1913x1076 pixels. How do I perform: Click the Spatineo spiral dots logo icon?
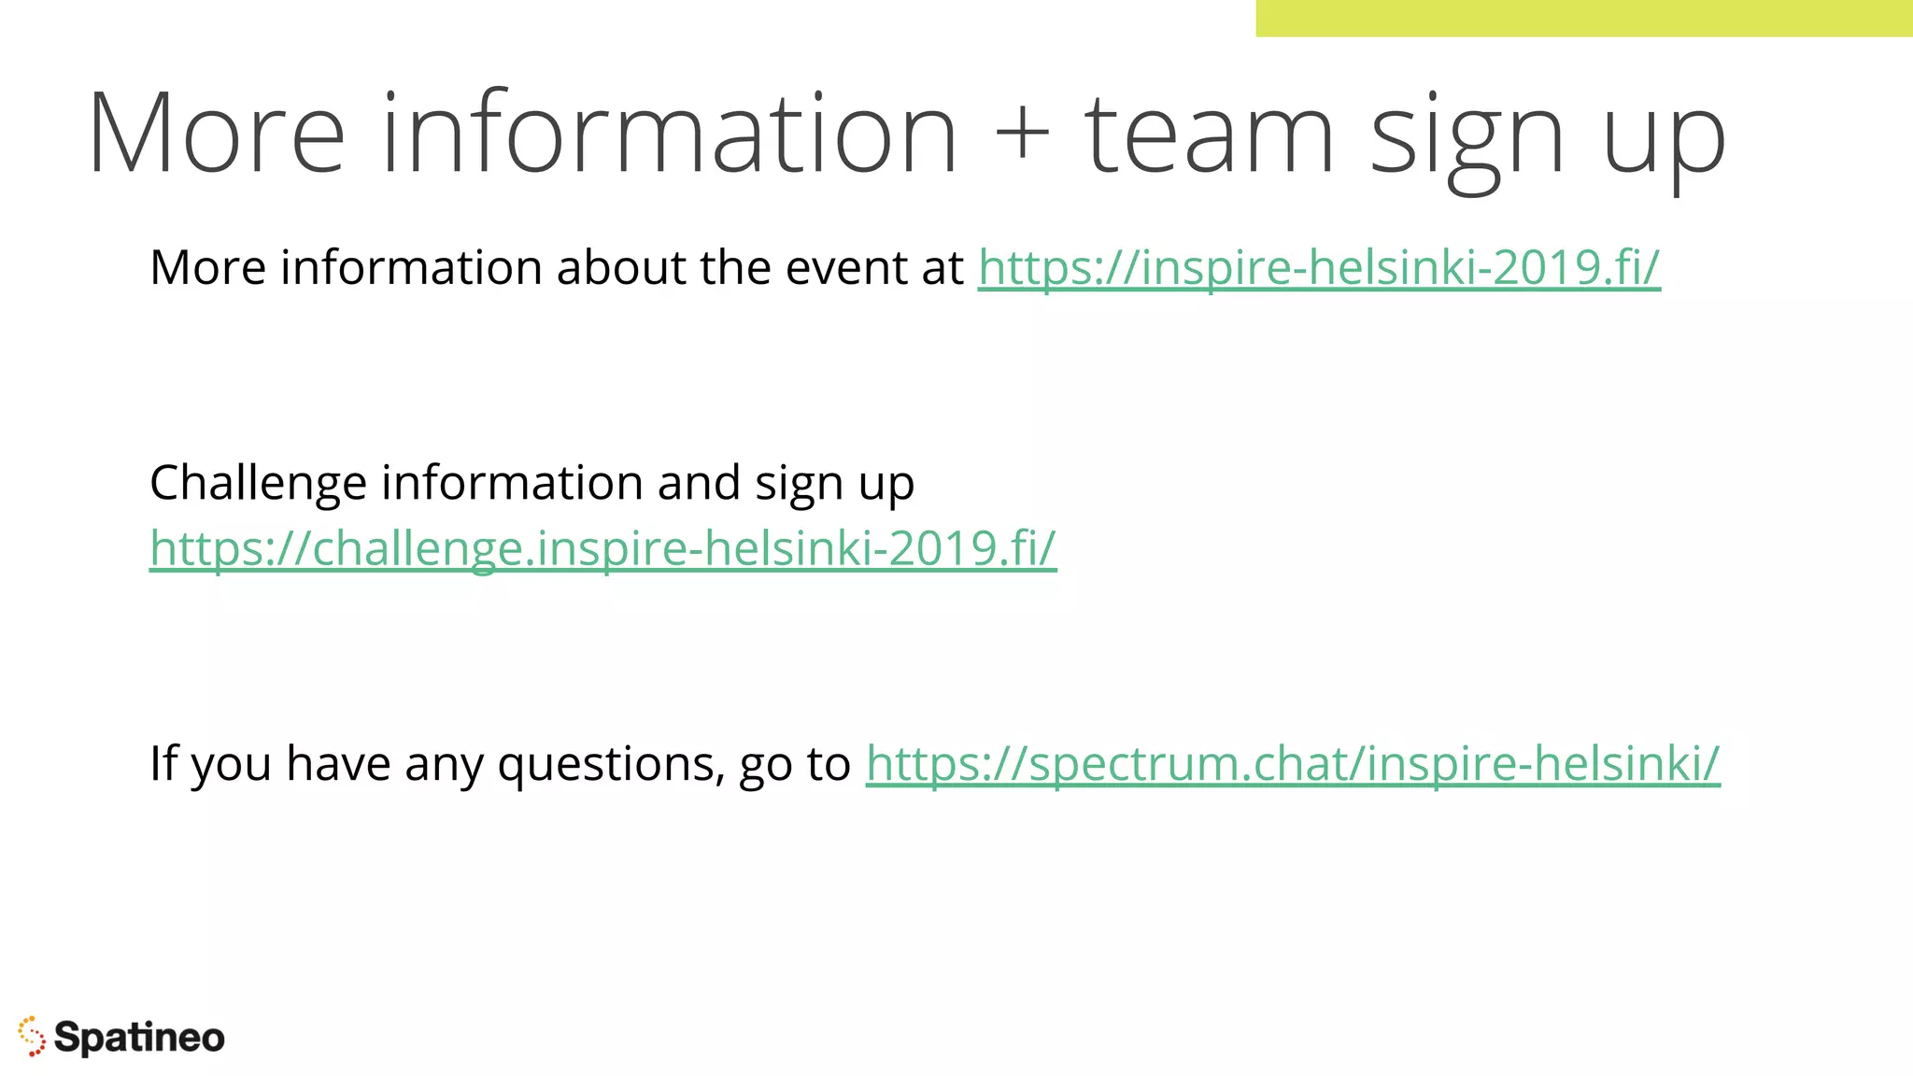coord(32,1037)
